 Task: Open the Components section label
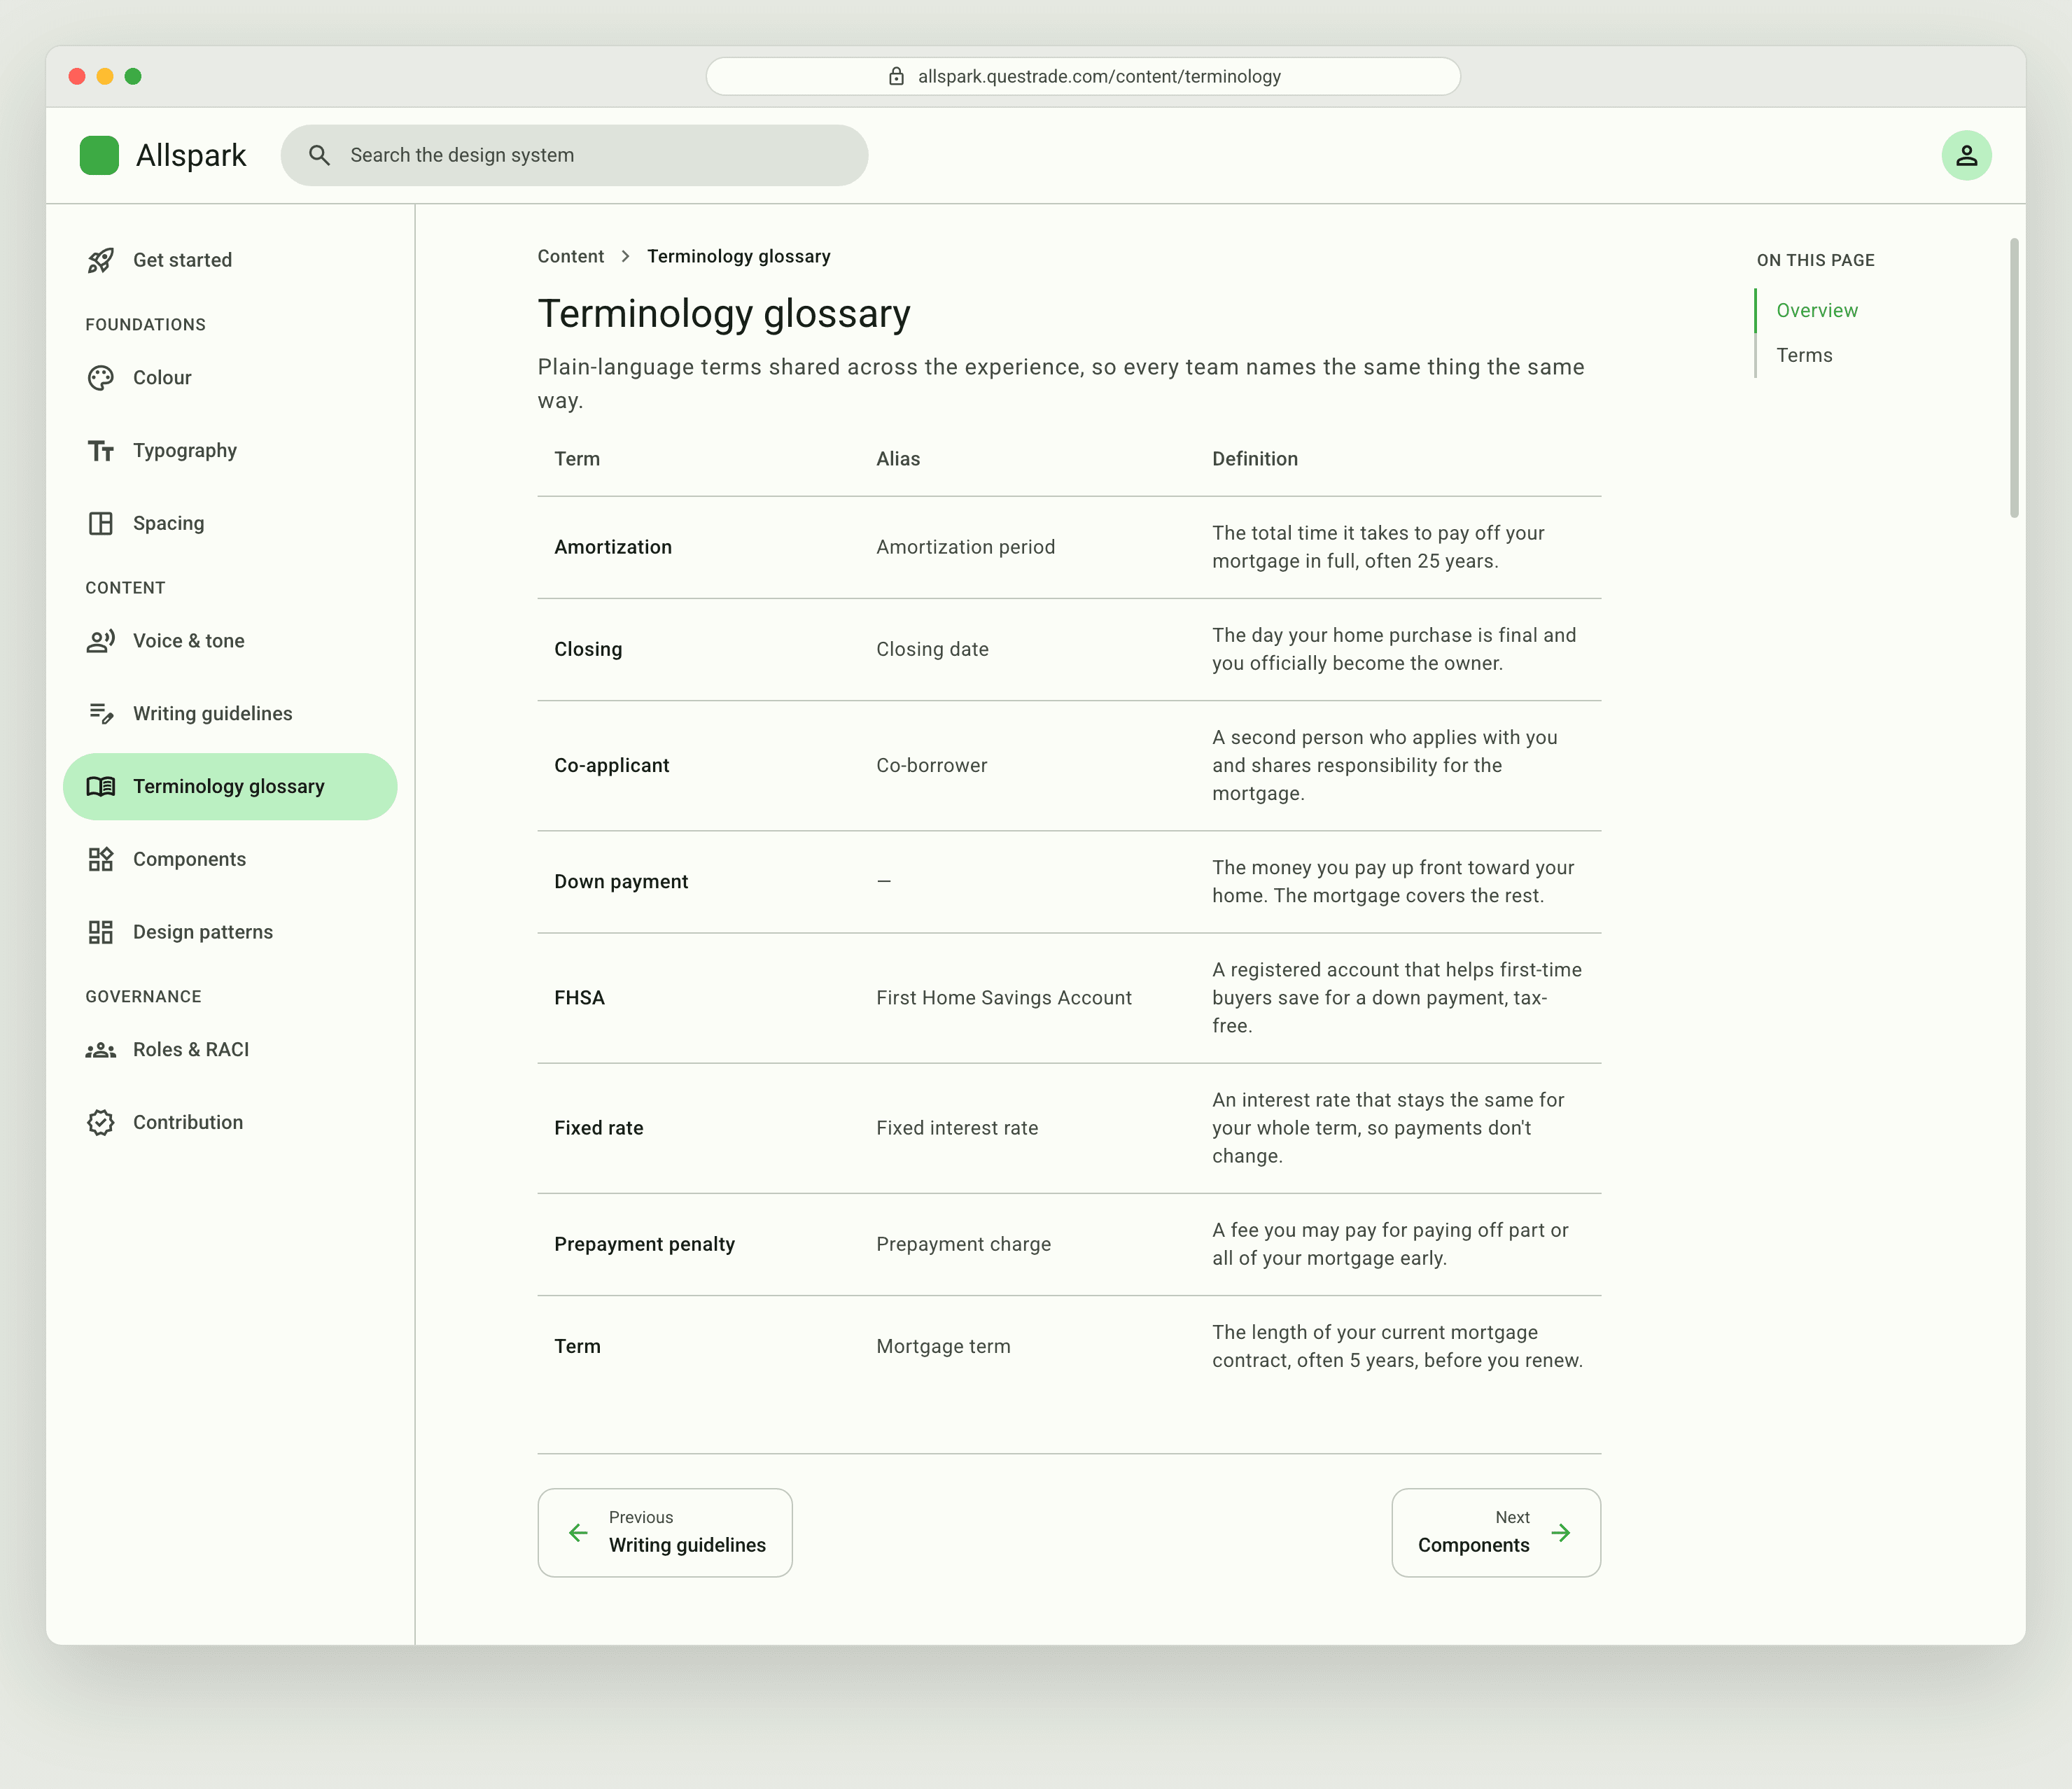pyautogui.click(x=189, y=859)
